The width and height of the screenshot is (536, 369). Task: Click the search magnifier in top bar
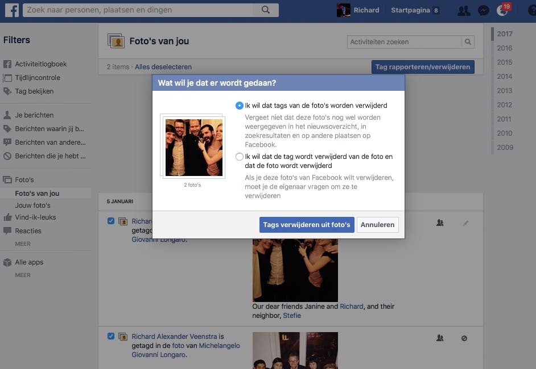click(x=266, y=10)
